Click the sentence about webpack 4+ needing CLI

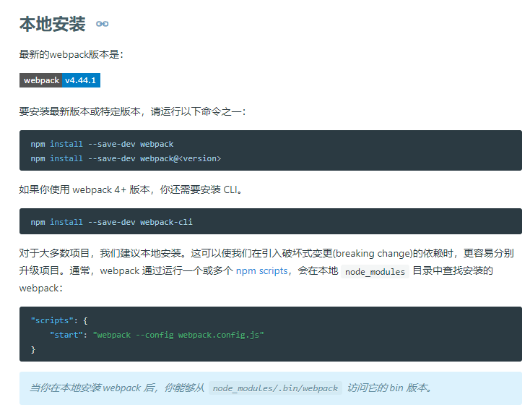(131, 189)
